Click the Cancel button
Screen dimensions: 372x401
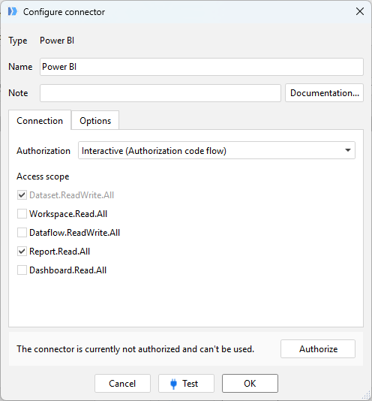coord(122,384)
